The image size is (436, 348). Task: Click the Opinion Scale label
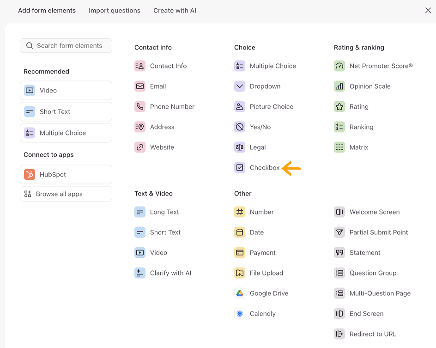click(370, 86)
